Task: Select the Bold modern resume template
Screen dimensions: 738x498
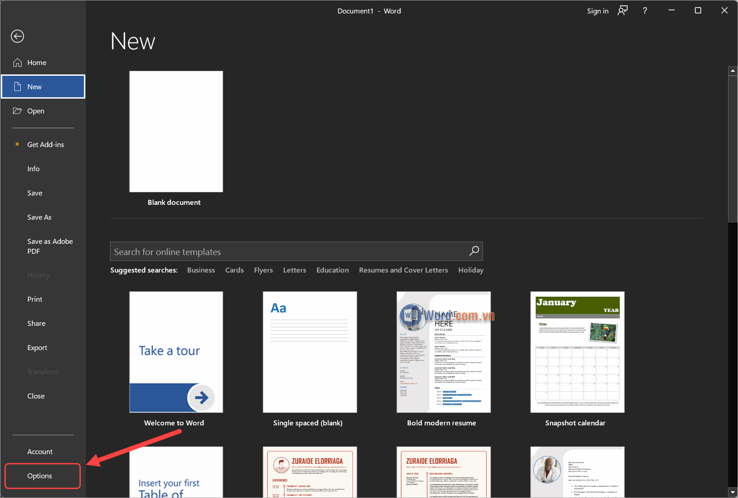Action: pos(444,352)
